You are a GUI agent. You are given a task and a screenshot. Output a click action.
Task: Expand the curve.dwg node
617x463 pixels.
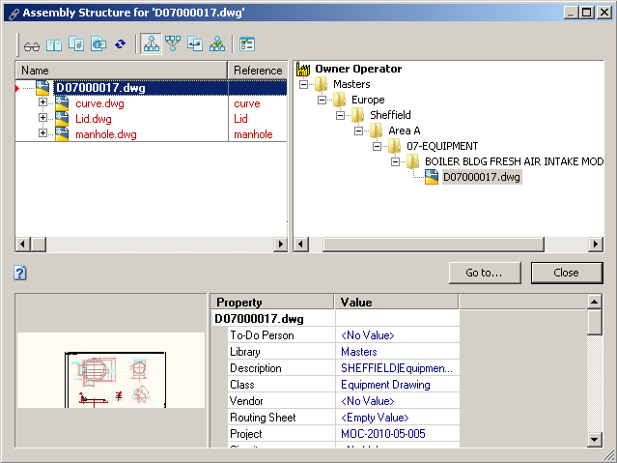(42, 102)
